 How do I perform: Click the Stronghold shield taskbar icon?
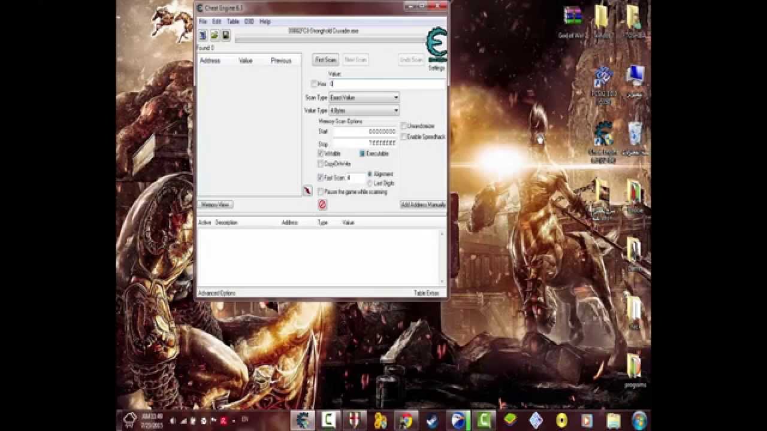[x=354, y=420]
